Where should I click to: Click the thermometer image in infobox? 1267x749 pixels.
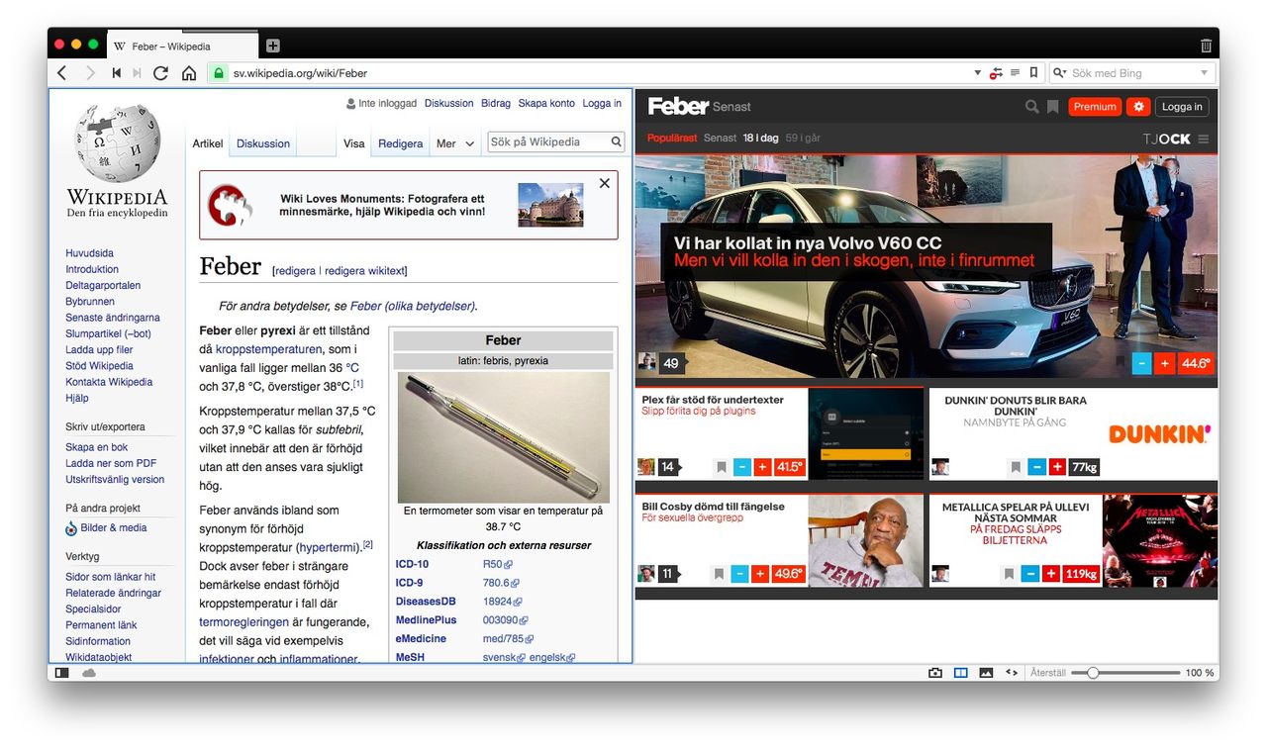click(x=504, y=437)
